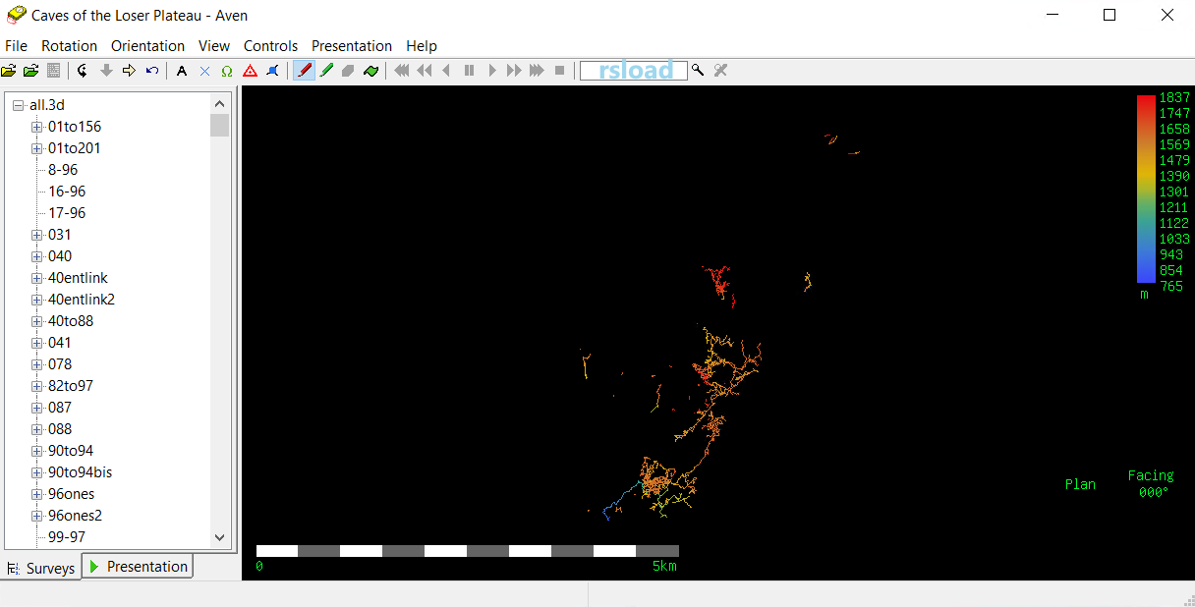1195x607 pixels.
Task: Click the pause playback button
Action: [469, 71]
